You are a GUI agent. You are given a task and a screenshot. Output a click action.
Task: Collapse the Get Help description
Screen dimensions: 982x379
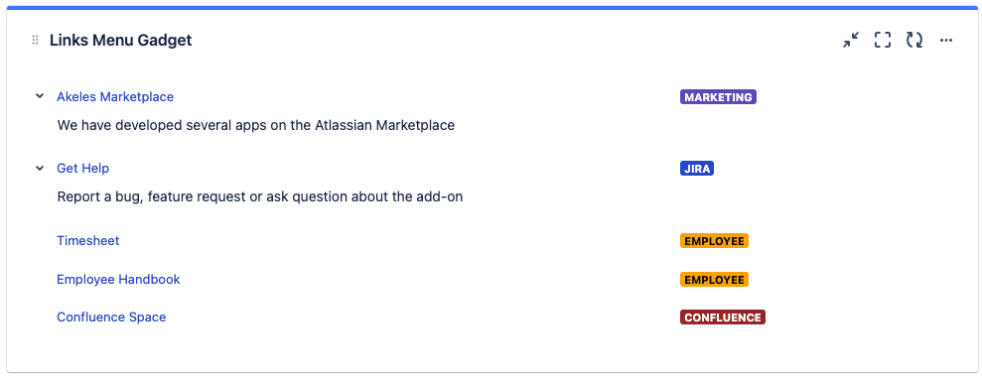coord(40,168)
